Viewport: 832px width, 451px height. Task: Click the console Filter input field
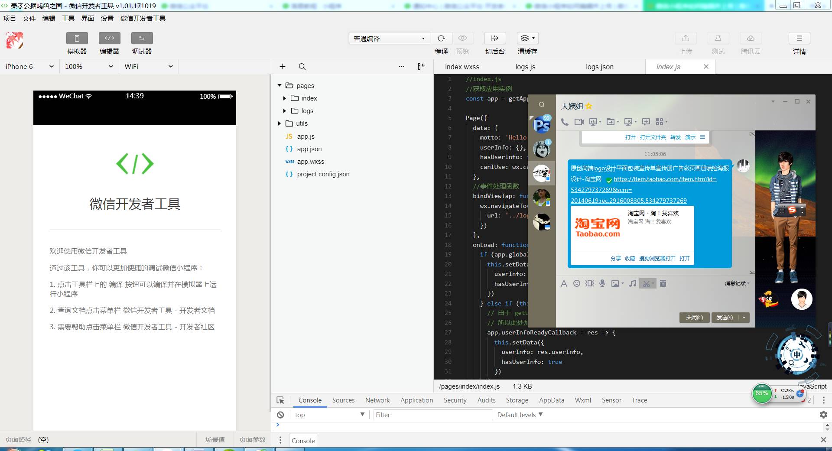[433, 415]
